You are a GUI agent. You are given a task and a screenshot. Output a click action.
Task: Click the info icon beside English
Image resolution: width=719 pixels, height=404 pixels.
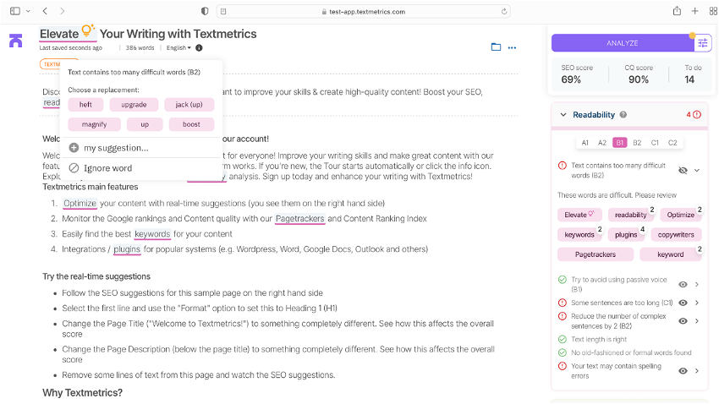tap(199, 47)
